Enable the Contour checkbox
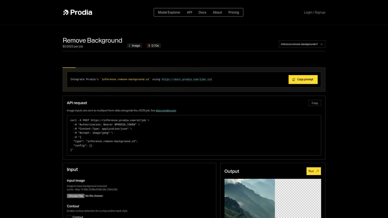 coord(69,217)
